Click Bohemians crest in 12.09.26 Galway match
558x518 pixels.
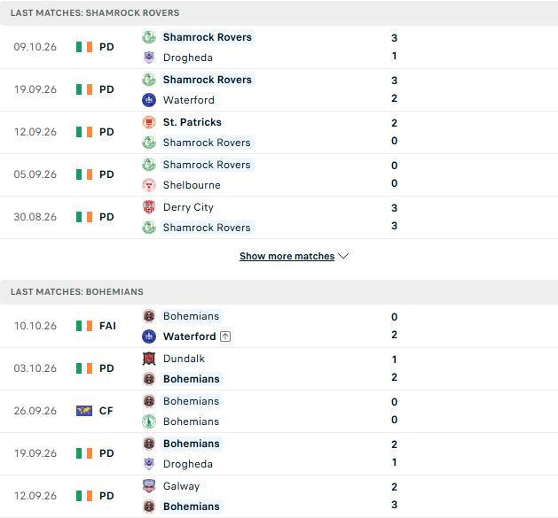point(149,506)
